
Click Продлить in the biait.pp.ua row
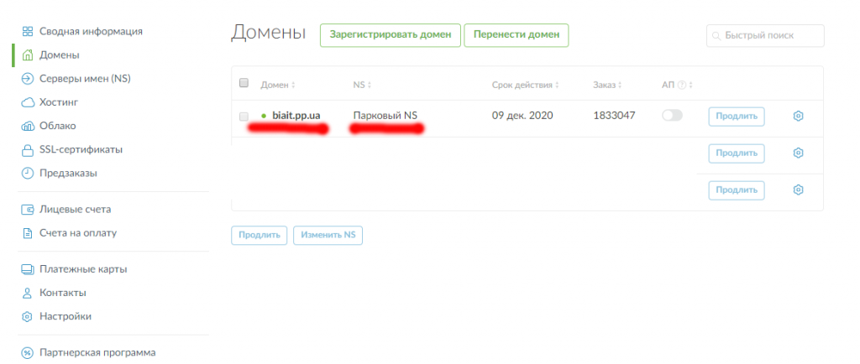point(737,117)
